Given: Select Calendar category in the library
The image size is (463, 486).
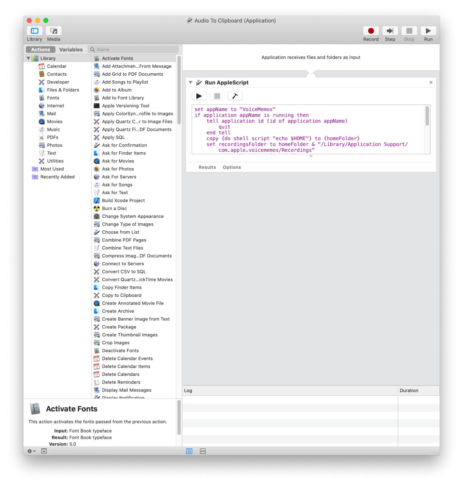Looking at the screenshot, I should coord(57,66).
